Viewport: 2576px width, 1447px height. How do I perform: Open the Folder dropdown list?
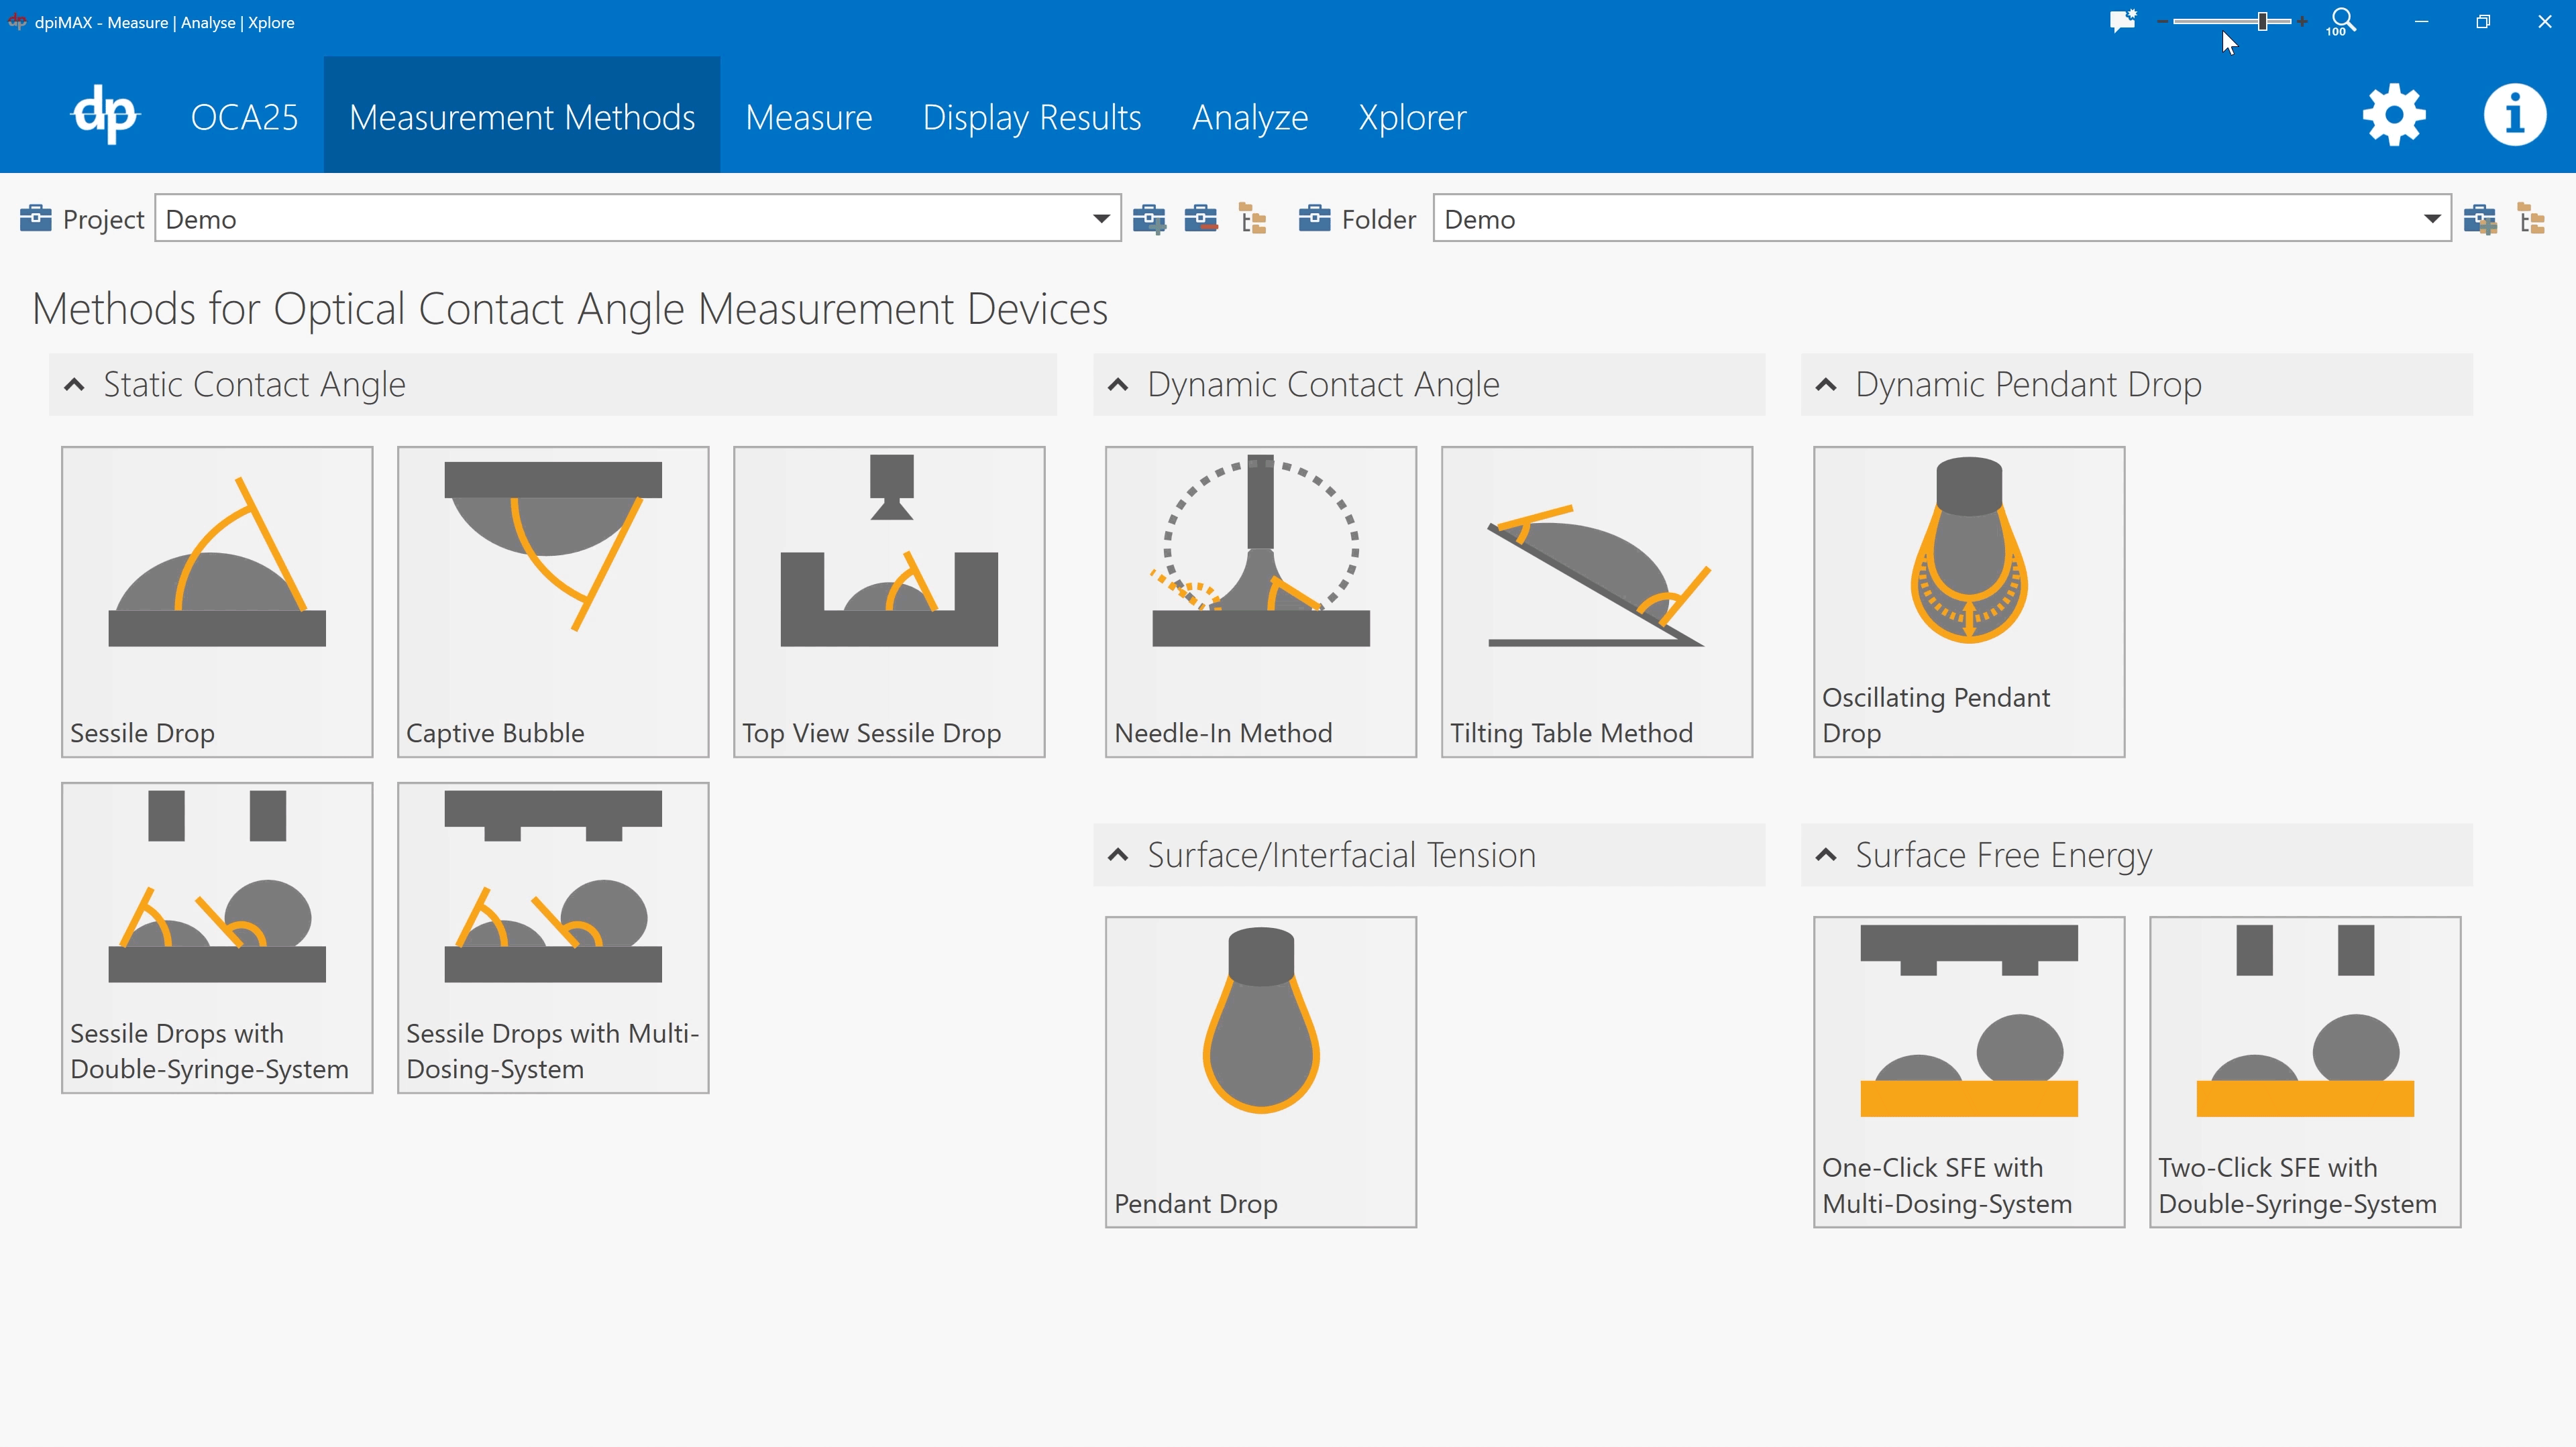point(2434,218)
